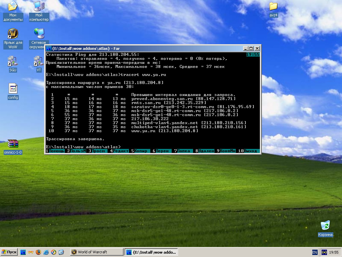
Task: Launch Far Manager from quick launch
Action: [23, 252]
